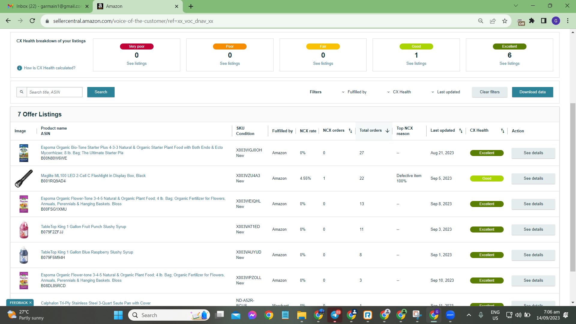Image resolution: width=576 pixels, height=324 pixels.
Task: Reload the Seller Central page
Action: coord(32,21)
